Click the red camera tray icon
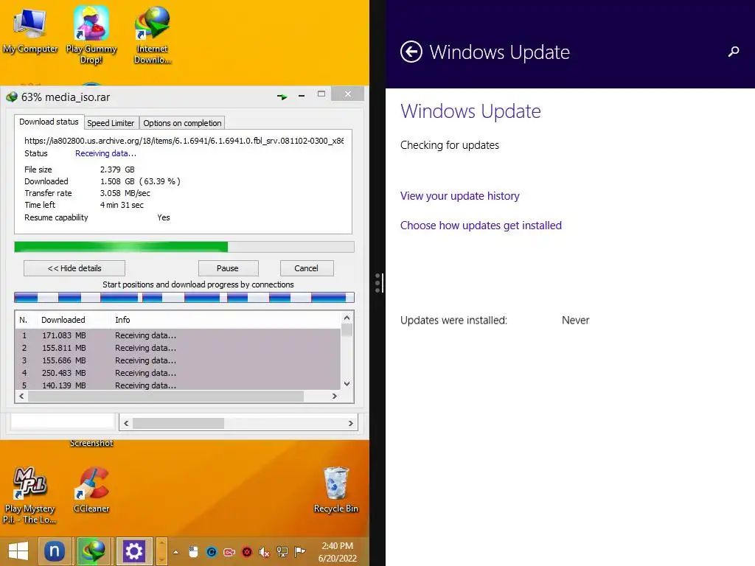755x566 pixels. [x=229, y=552]
